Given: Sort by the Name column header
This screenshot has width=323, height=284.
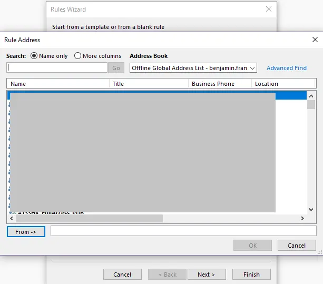Looking at the screenshot, I should point(58,84).
